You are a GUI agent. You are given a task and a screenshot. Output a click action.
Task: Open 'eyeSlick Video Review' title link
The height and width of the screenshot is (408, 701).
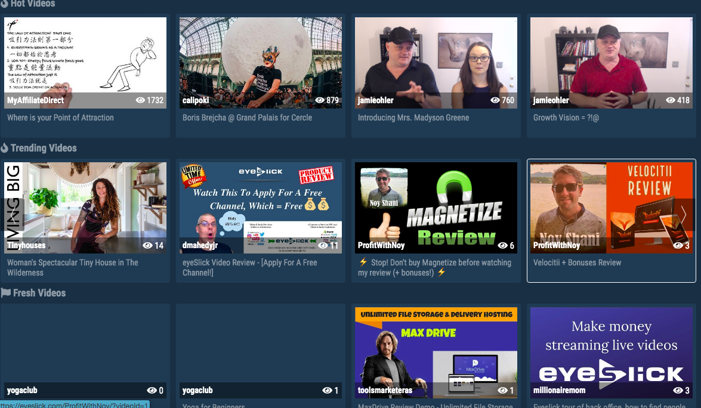pyautogui.click(x=249, y=267)
